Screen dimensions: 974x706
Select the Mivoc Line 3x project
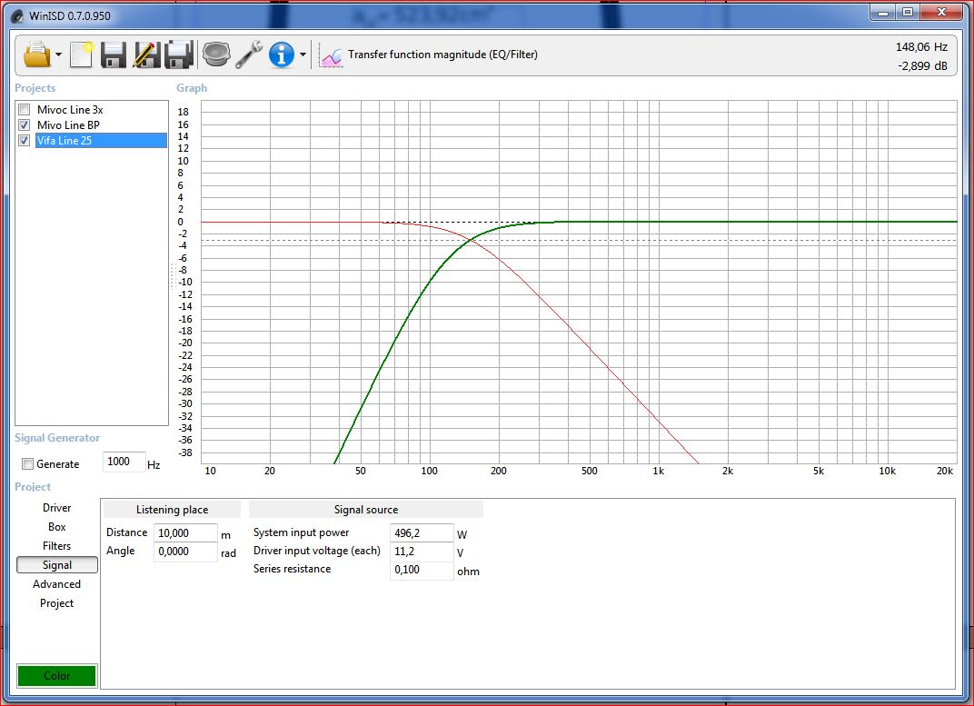coord(70,110)
